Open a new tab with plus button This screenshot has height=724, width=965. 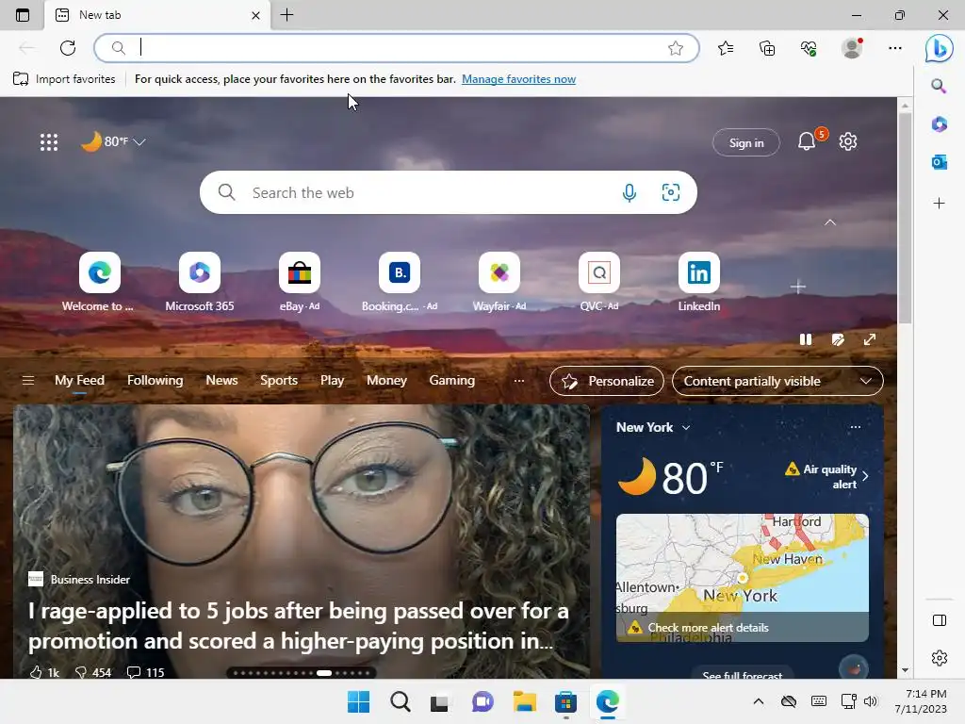tap(286, 15)
